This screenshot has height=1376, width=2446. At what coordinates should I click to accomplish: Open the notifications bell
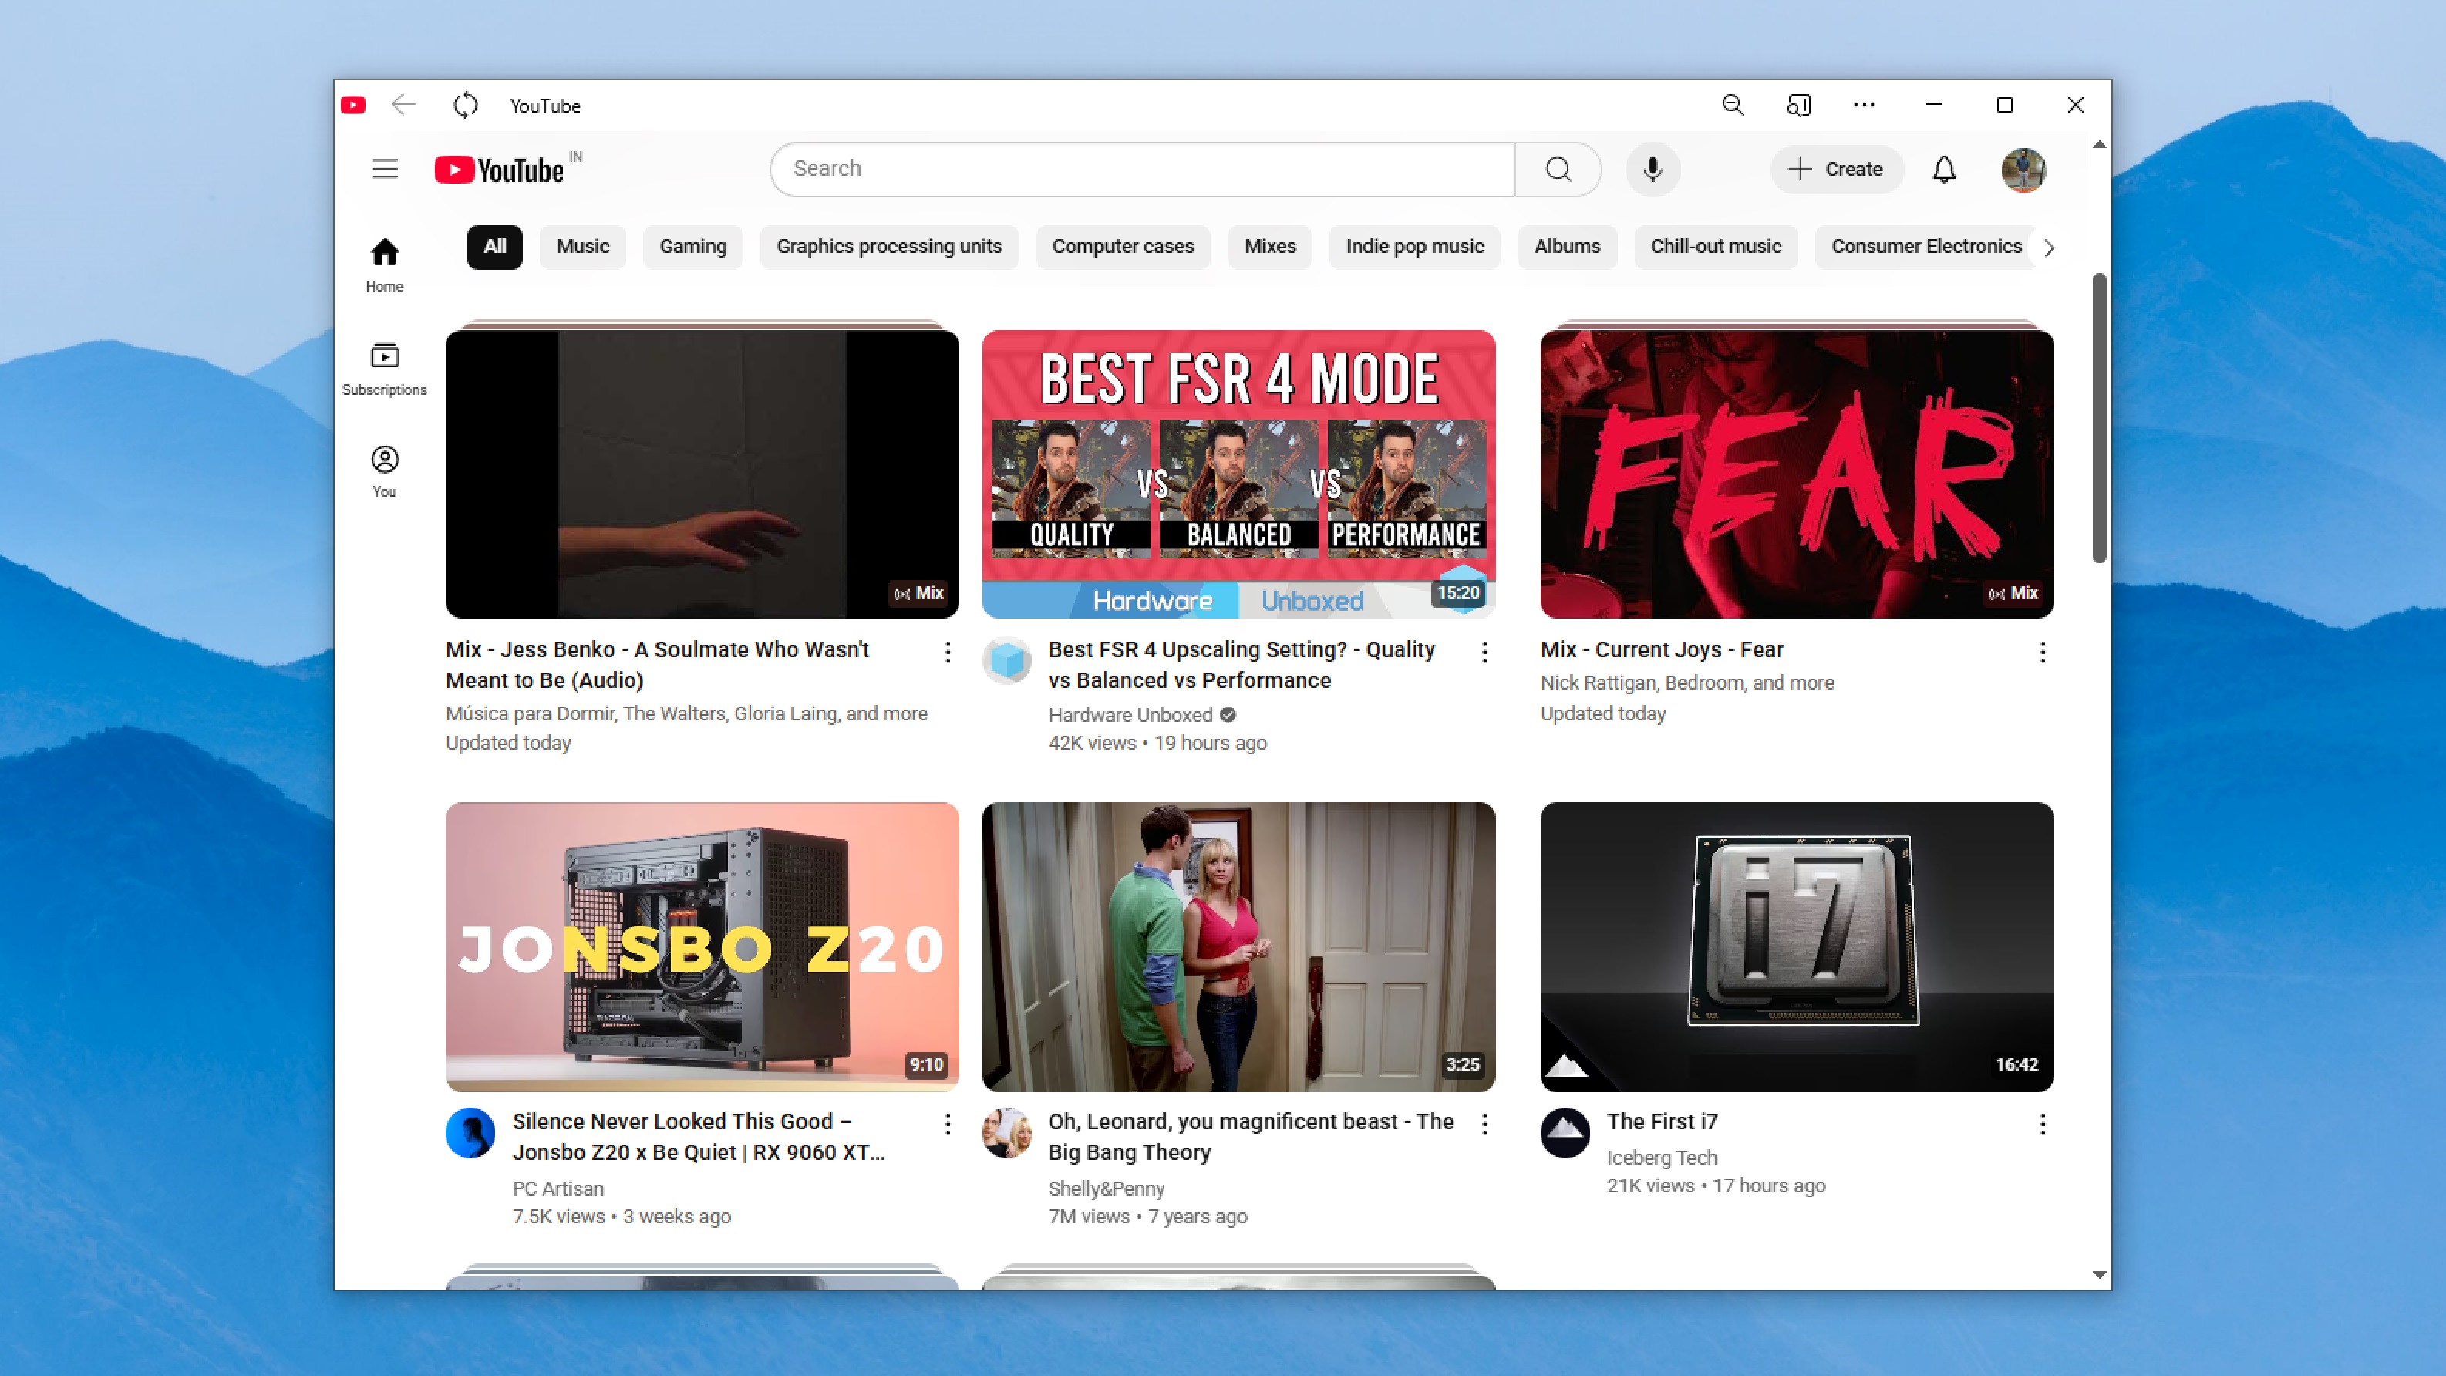coord(1944,169)
